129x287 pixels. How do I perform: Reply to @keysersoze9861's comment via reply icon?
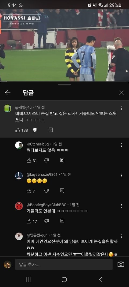pyautogui.click(x=62, y=191)
